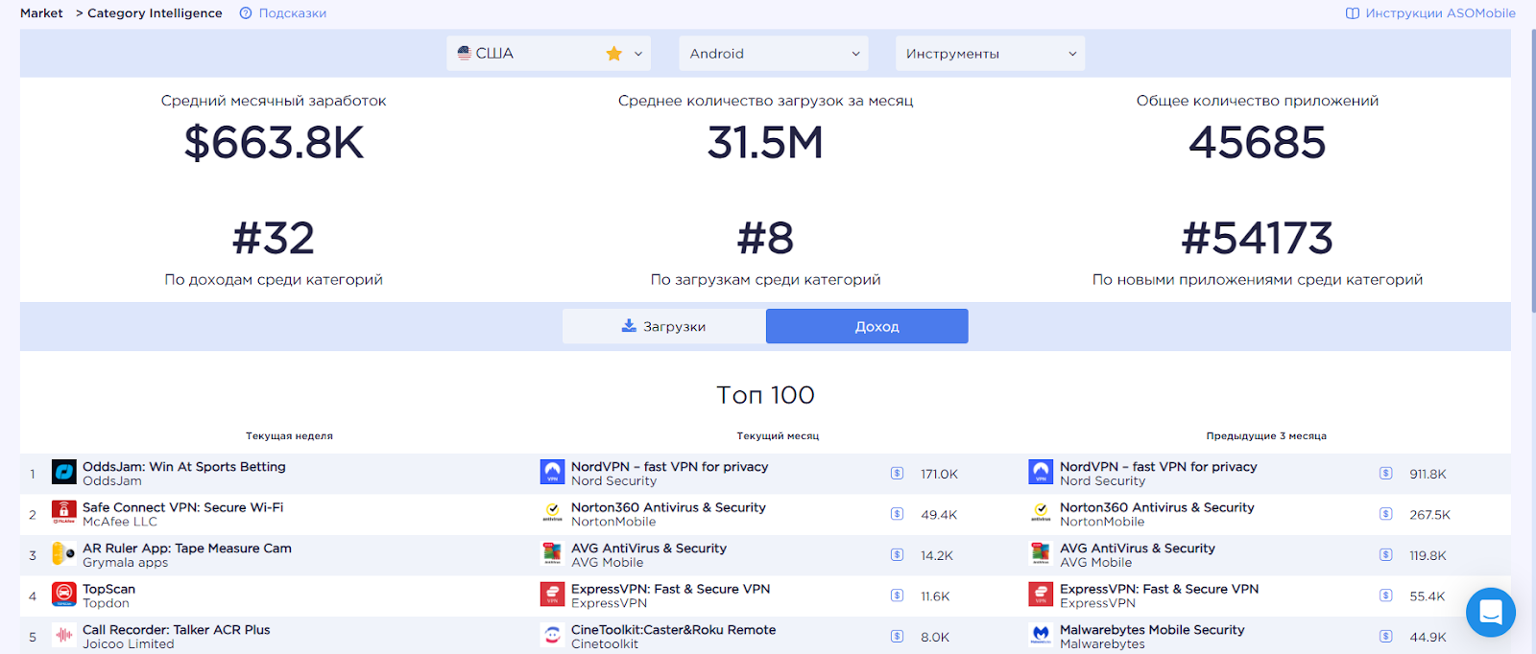Screen dimensions: 1536x654
Task: Click AVG AntiVirus icon in current month column
Action: click(553, 553)
